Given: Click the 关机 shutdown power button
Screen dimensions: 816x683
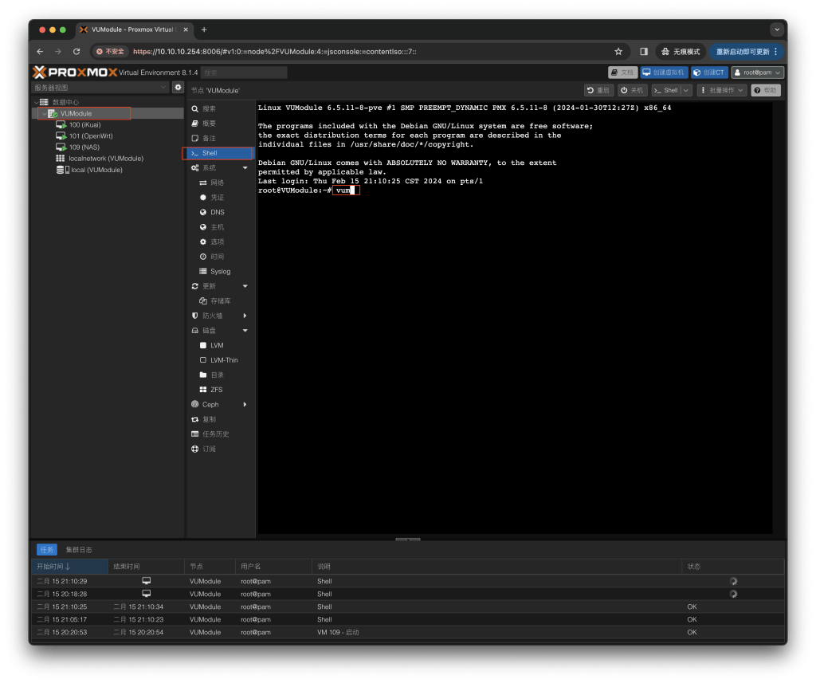Looking at the screenshot, I should click(634, 91).
